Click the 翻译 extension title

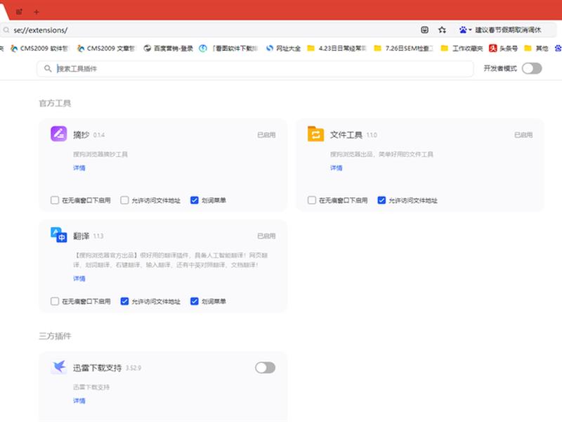click(81, 236)
